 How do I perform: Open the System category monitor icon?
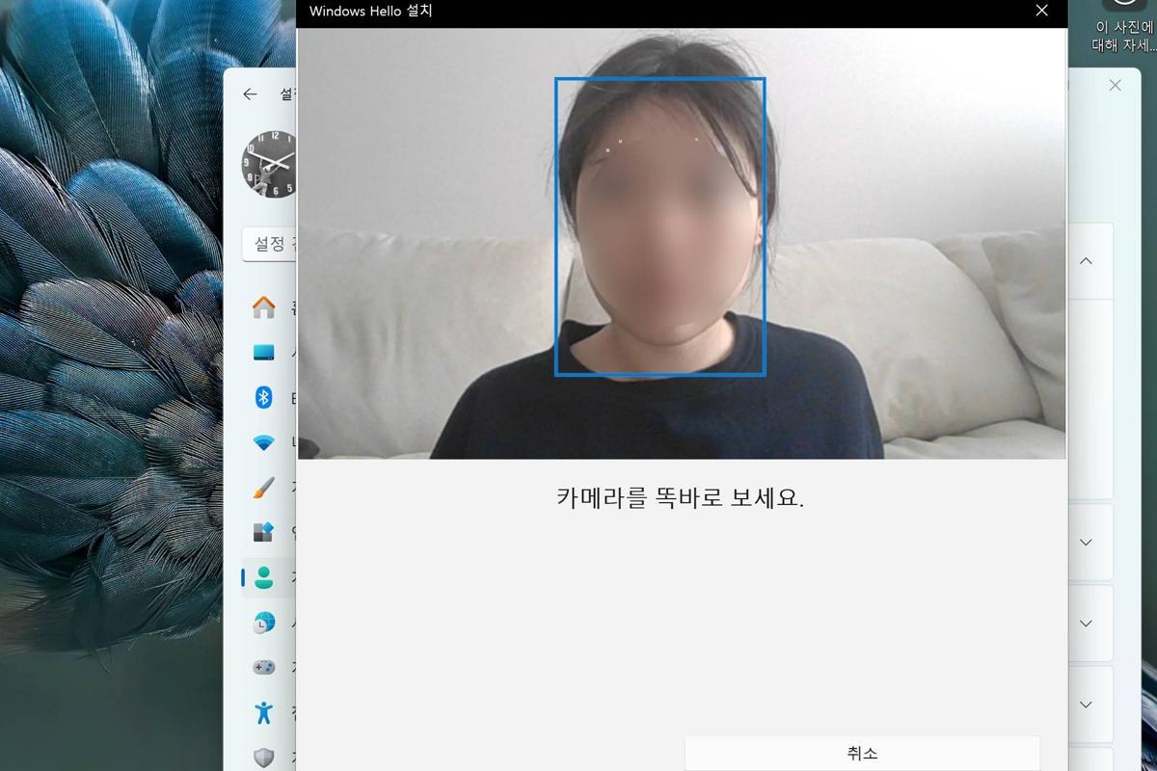[263, 353]
